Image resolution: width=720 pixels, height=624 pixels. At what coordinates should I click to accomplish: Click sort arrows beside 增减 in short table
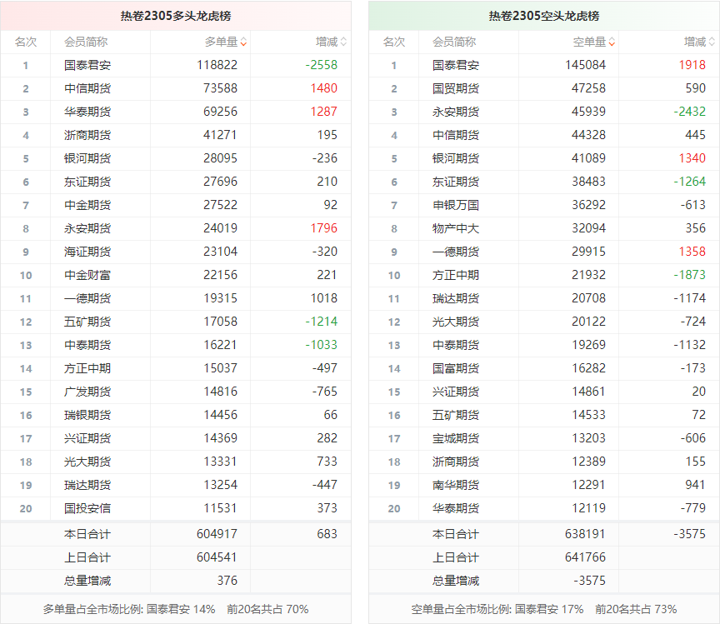712,42
